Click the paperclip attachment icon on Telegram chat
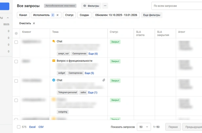 click(x=104, y=80)
